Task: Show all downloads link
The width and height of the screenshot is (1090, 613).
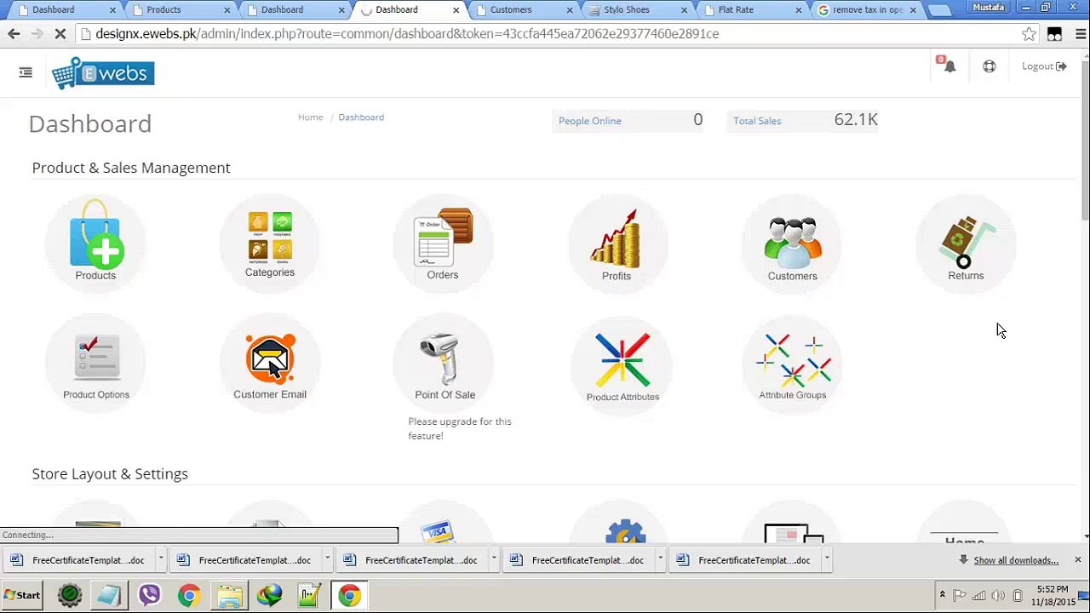Action: pos(1016,560)
